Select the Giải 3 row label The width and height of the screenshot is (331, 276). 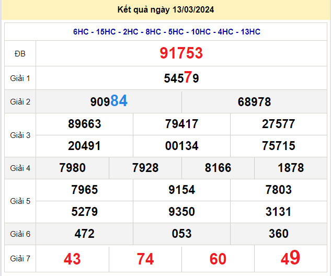[20, 135]
